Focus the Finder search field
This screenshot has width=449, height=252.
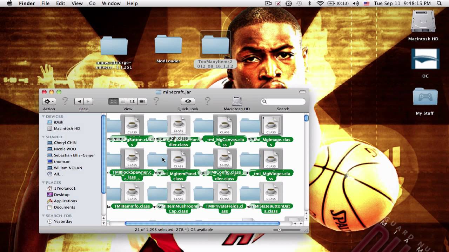(283, 101)
